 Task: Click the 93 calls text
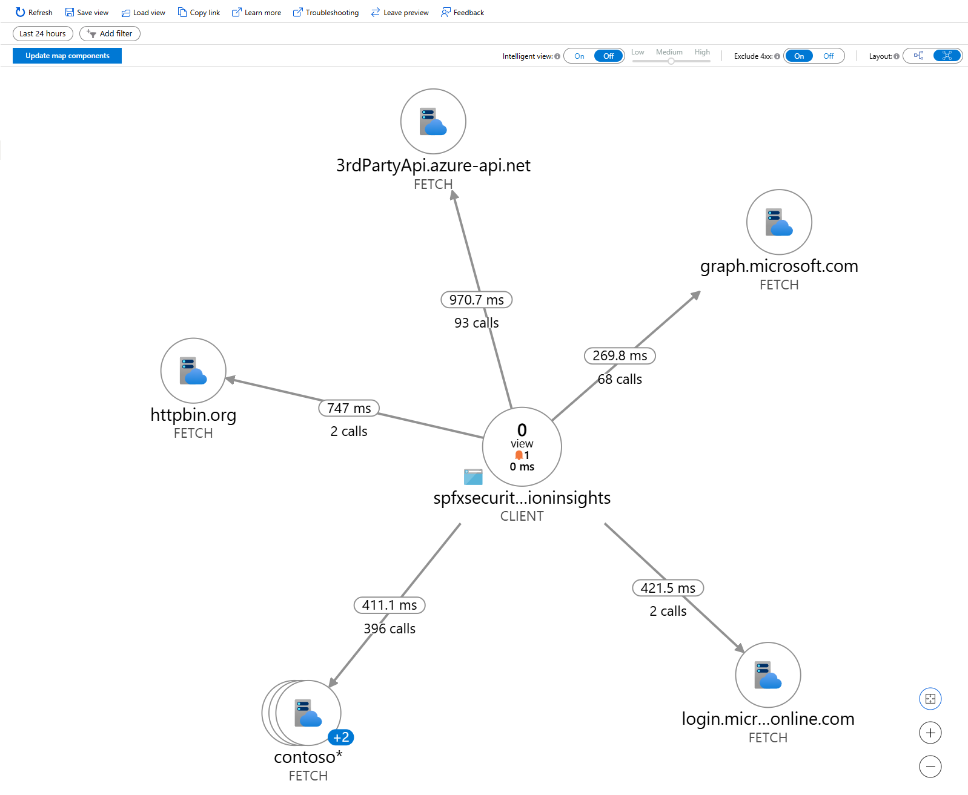[477, 323]
